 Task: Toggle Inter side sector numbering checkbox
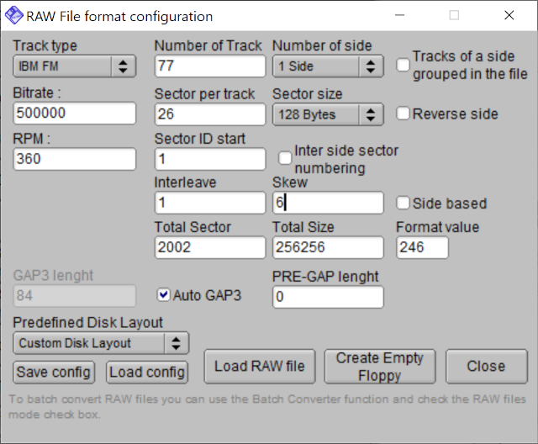click(x=285, y=158)
